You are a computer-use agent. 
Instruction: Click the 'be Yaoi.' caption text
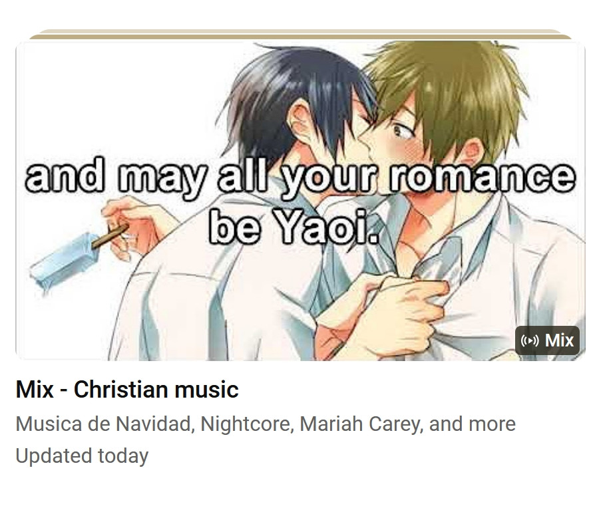coord(294,227)
